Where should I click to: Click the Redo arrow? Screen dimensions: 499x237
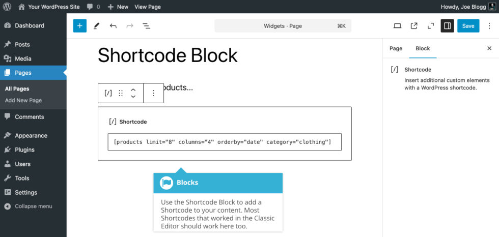pos(129,26)
